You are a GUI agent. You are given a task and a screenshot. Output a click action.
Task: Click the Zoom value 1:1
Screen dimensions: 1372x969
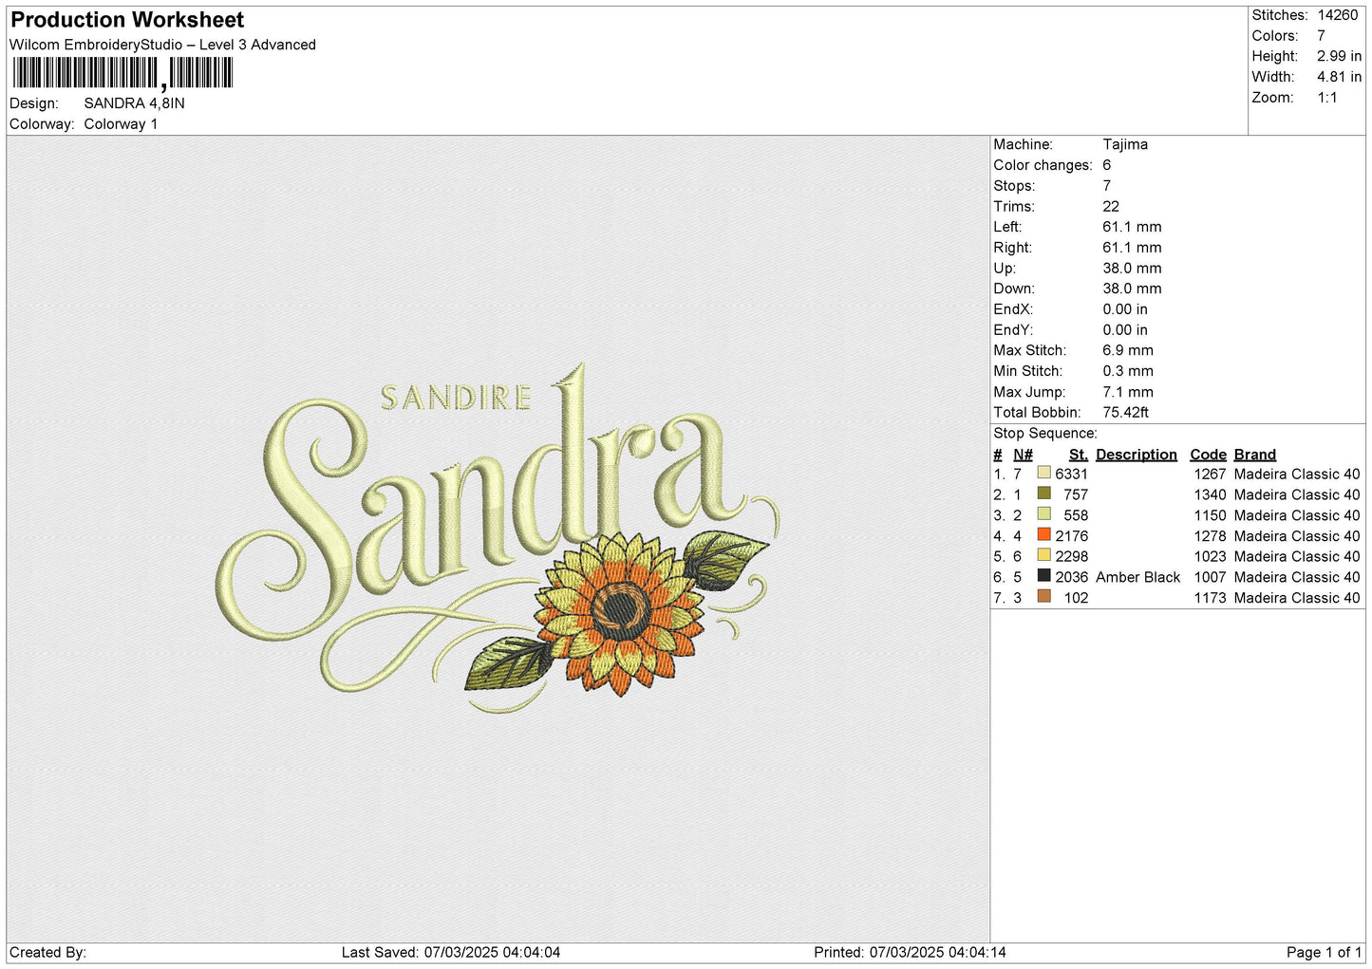click(1326, 98)
